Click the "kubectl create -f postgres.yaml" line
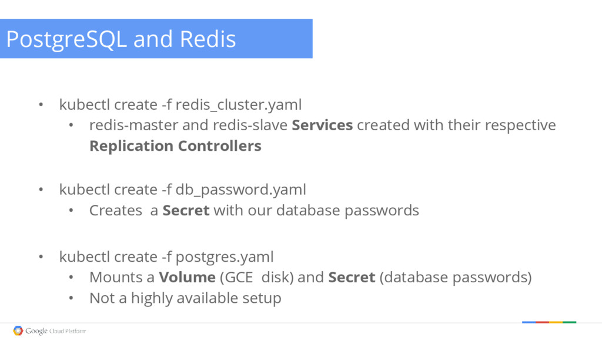Screen dimensions: 602x338 166,256
